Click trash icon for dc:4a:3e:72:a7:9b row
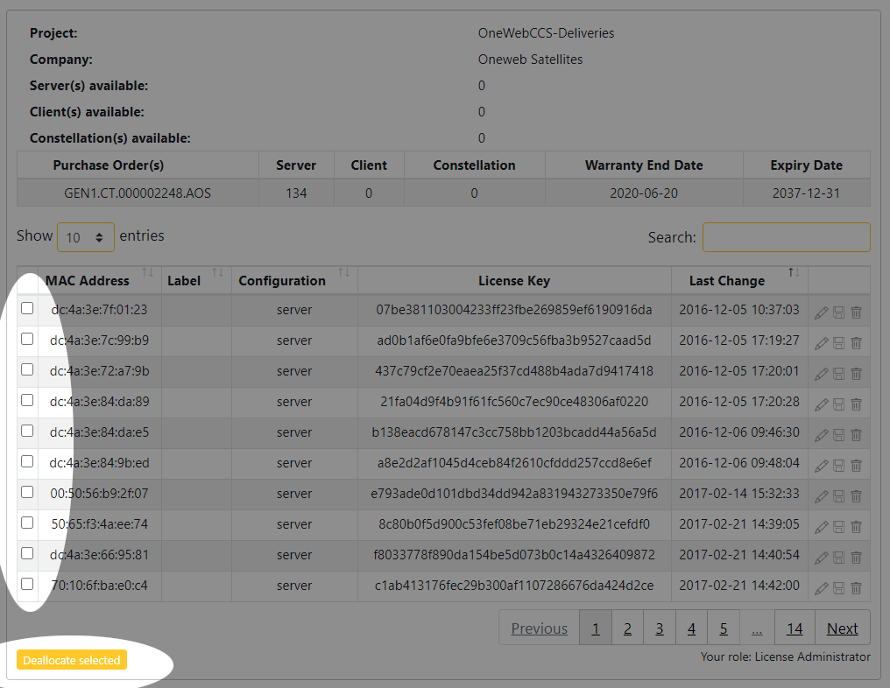 point(856,374)
